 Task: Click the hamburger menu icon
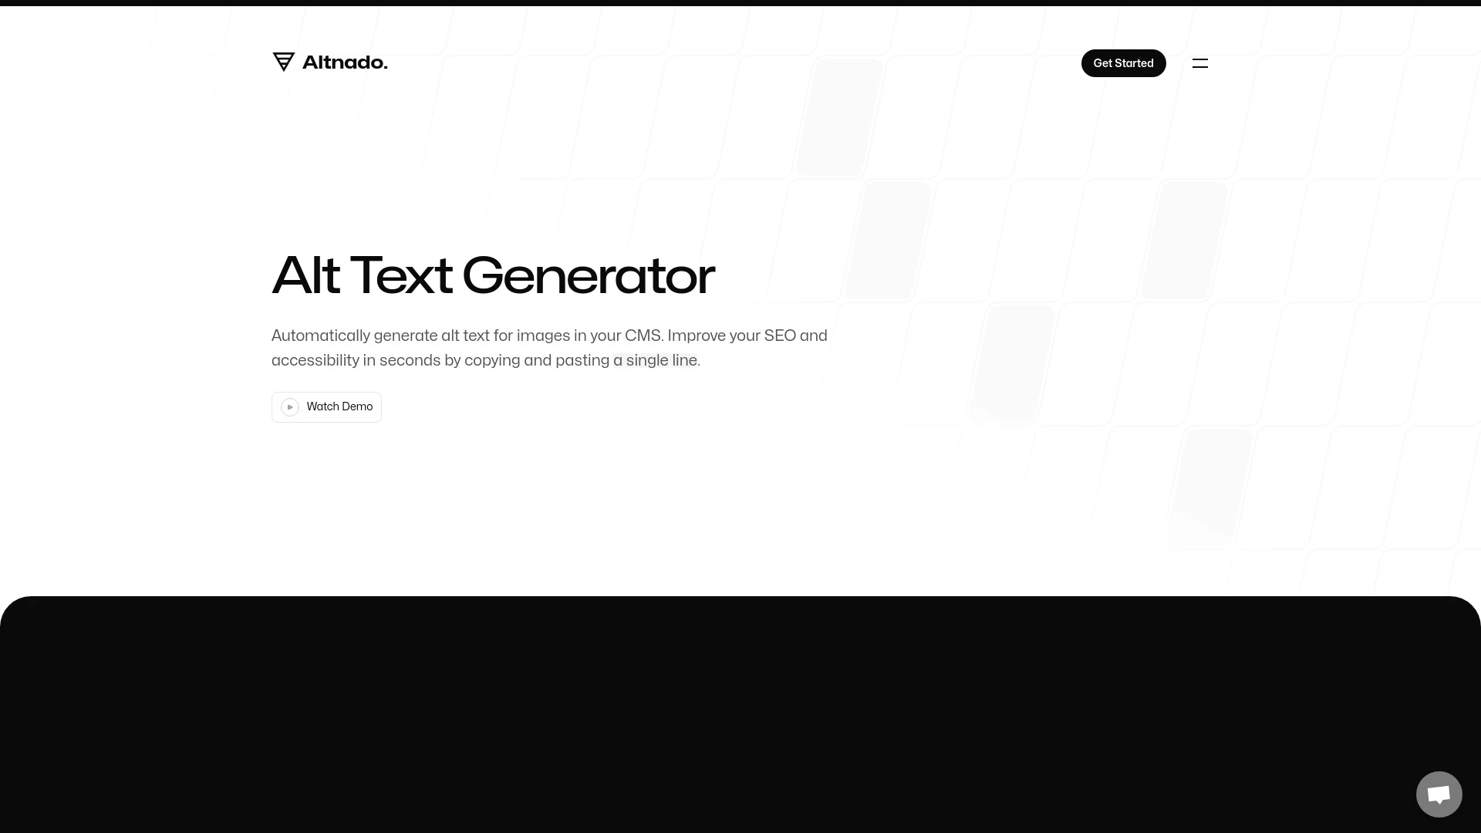pos(1200,63)
